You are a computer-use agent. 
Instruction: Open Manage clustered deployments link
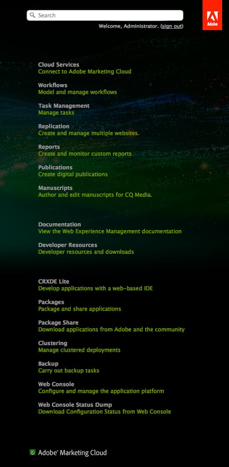79,350
